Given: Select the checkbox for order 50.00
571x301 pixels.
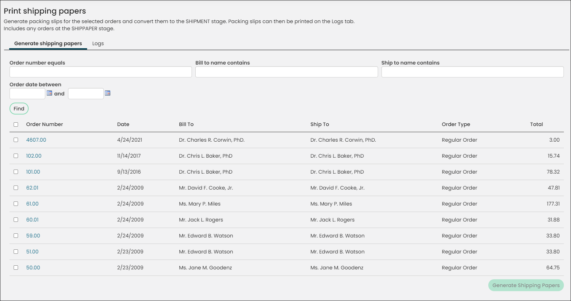Looking at the screenshot, I should [x=16, y=267].
